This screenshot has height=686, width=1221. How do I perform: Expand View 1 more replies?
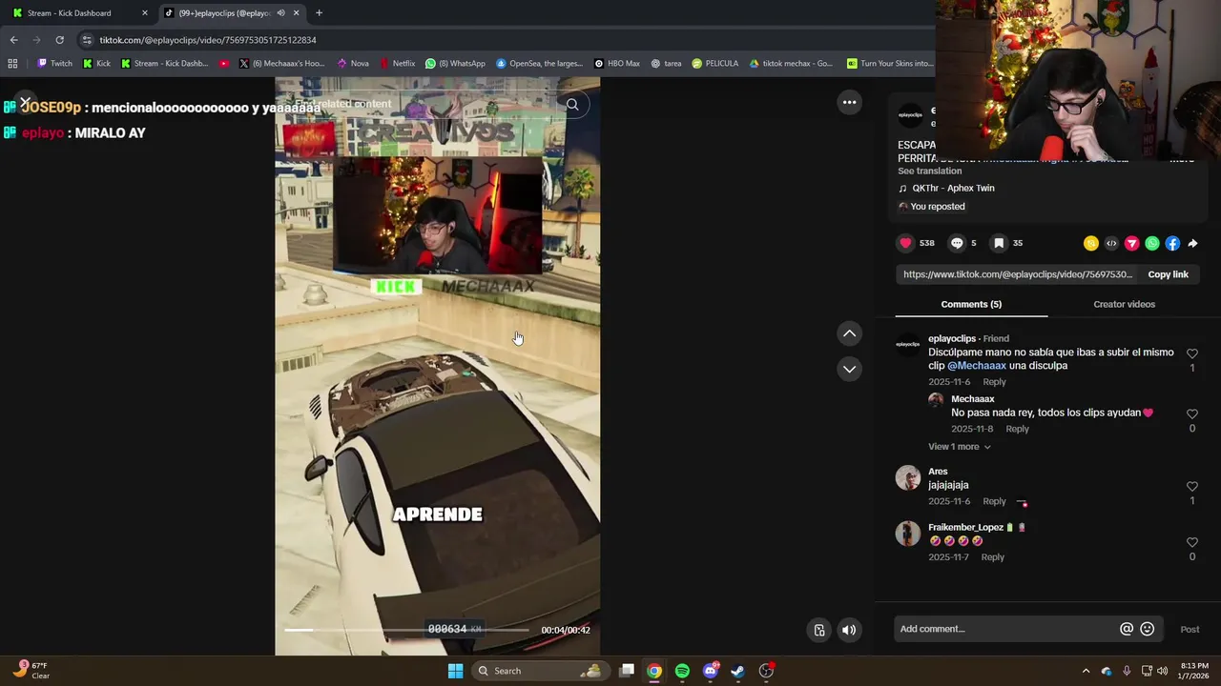(x=959, y=447)
